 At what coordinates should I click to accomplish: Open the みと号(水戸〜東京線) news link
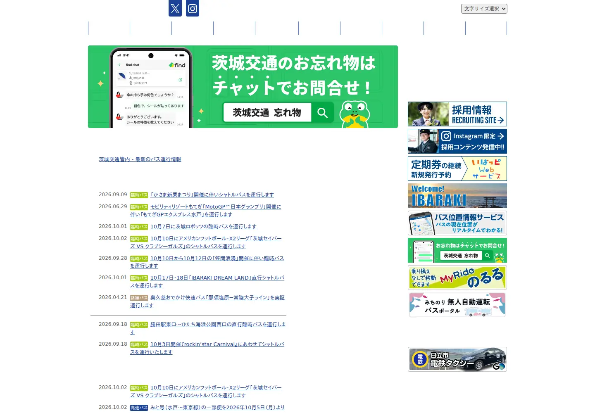click(x=217, y=408)
